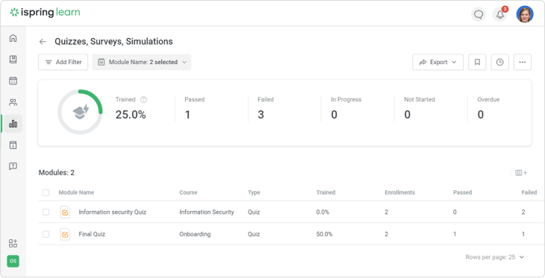Open the add apps grid icon
The image size is (545, 278).
(x=13, y=243)
